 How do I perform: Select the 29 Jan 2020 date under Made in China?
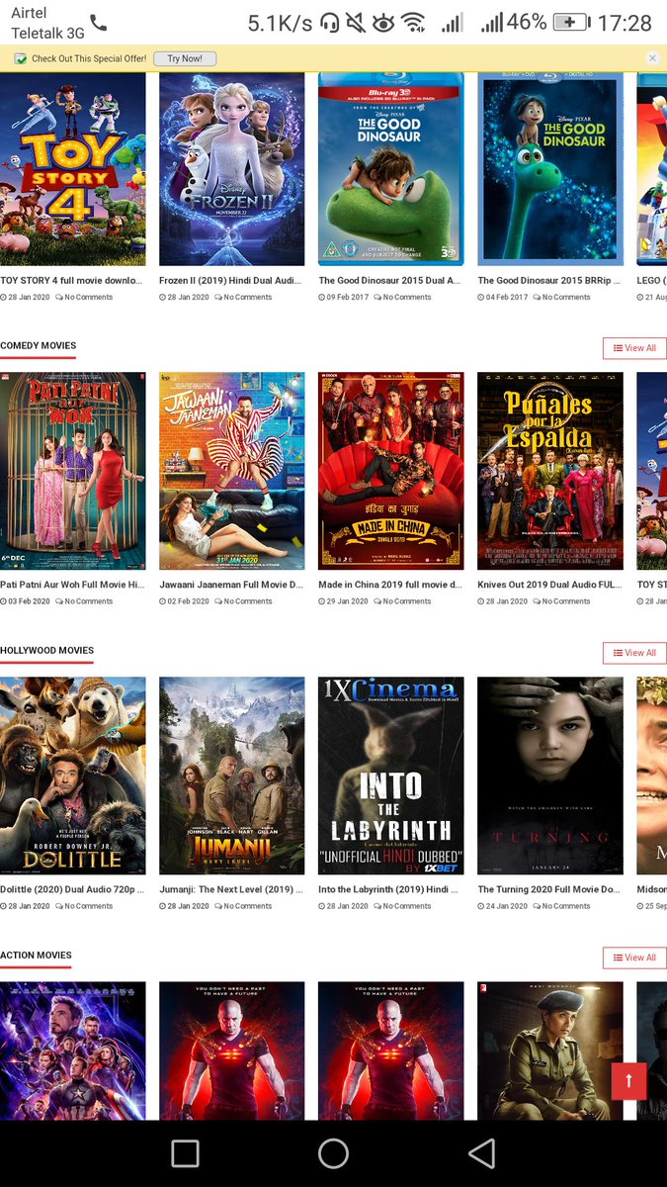[344, 601]
